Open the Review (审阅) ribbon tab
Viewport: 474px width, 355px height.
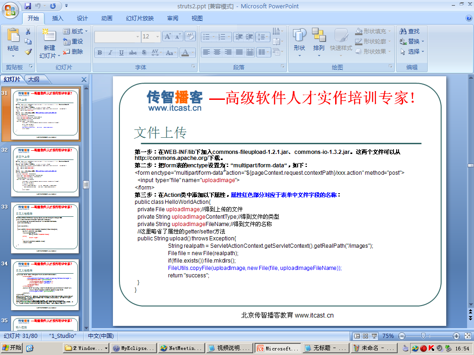(x=173, y=18)
